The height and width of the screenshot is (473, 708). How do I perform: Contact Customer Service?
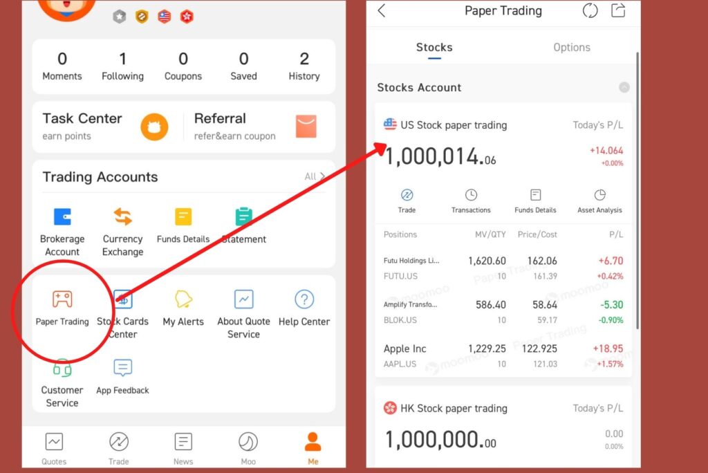click(62, 383)
